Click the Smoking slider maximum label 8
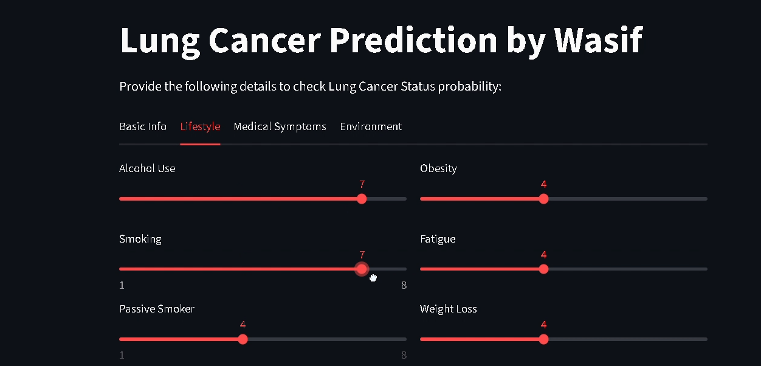The width and height of the screenshot is (761, 366). [404, 285]
